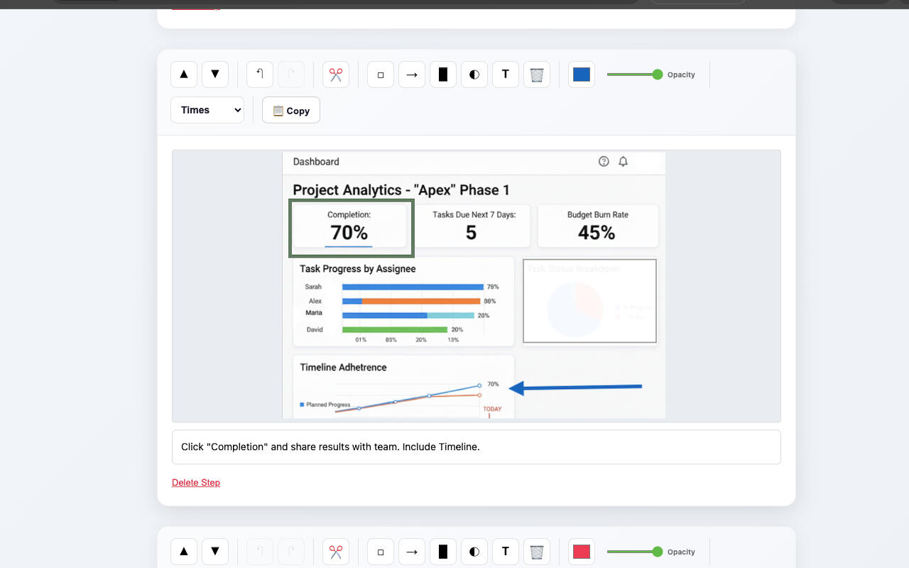Image resolution: width=909 pixels, height=568 pixels.
Task: Click the Opacity slider handle in the blue-swatch toolbar
Action: [x=658, y=75]
